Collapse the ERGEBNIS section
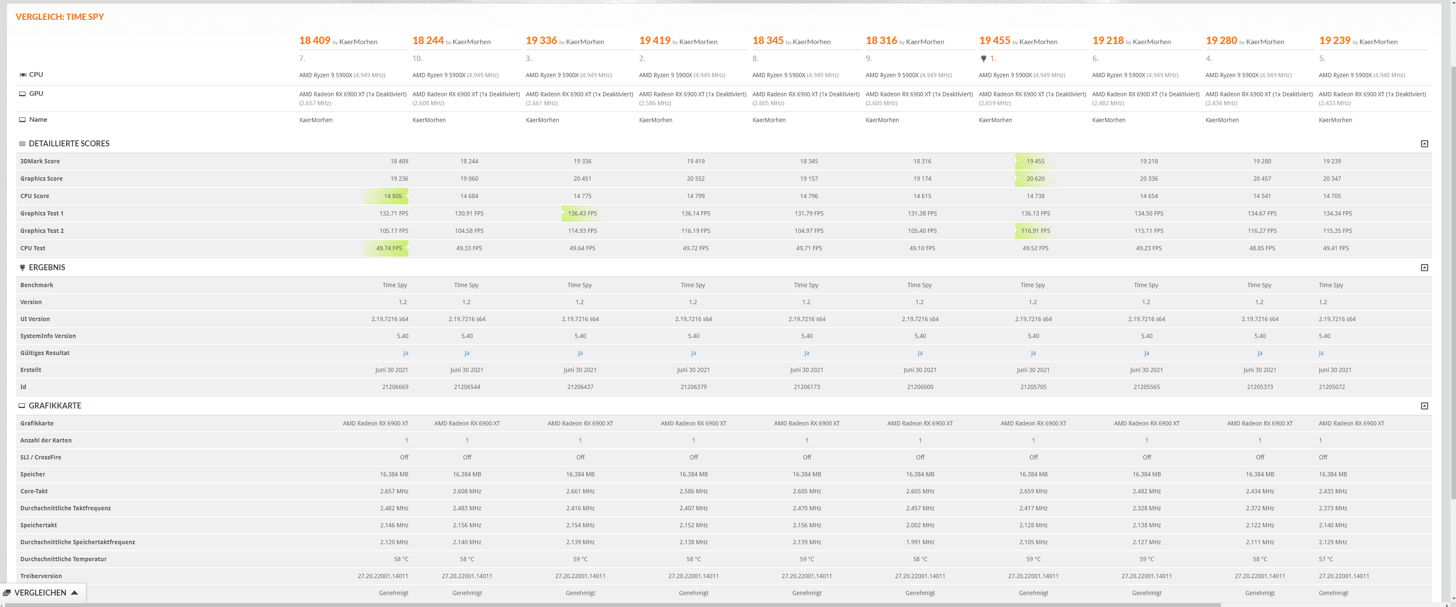Viewport: 1456px width, 607px height. pyautogui.click(x=1424, y=267)
